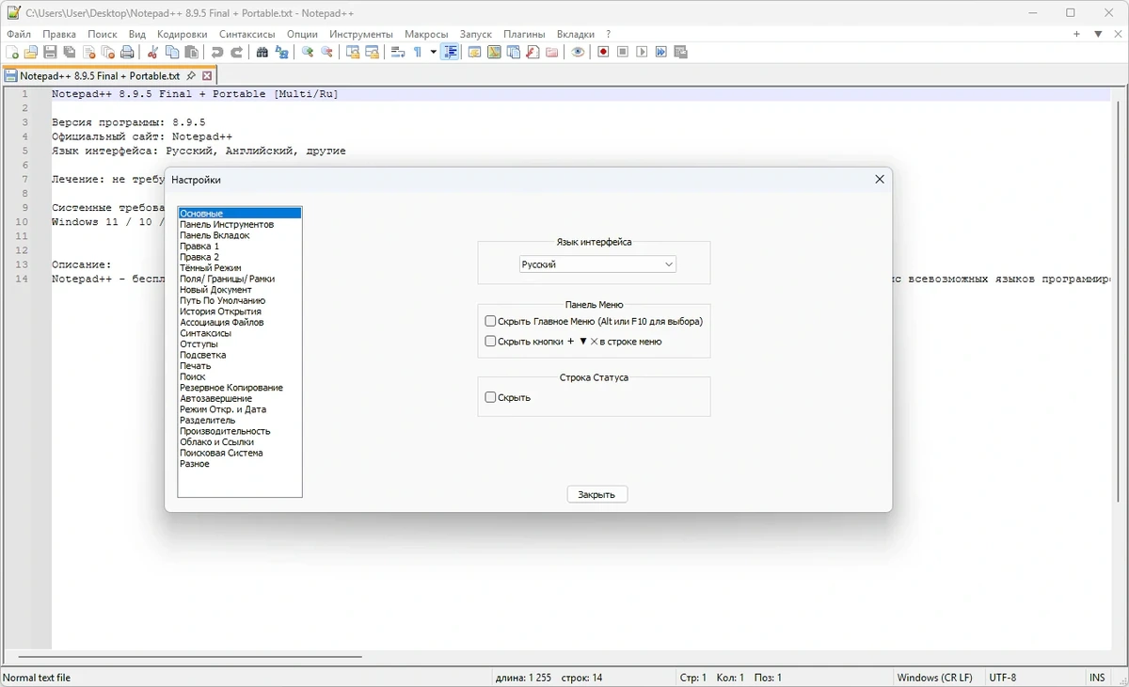
Task: Open the Синтаксисы menu
Action: (247, 34)
